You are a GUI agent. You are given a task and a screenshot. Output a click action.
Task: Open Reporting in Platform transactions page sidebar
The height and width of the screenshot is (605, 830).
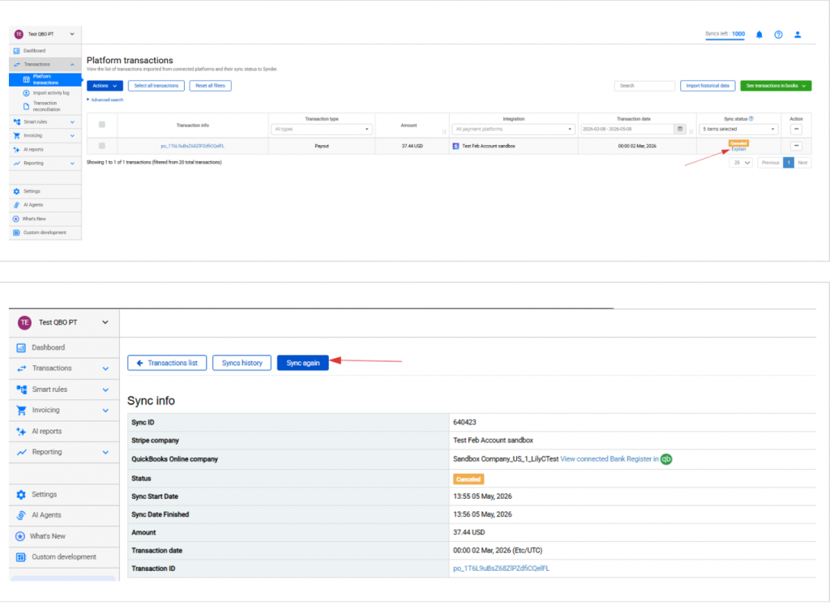tap(45, 164)
